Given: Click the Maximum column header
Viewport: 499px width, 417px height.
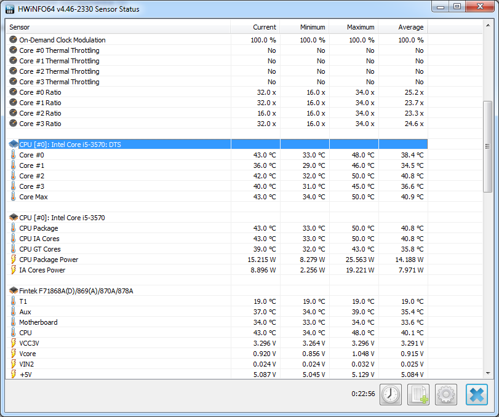Looking at the screenshot, I should click(x=354, y=27).
